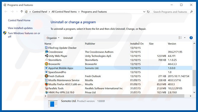
Task: Click the Mozilla Maintenance Service icon
Action: coord(46,80)
